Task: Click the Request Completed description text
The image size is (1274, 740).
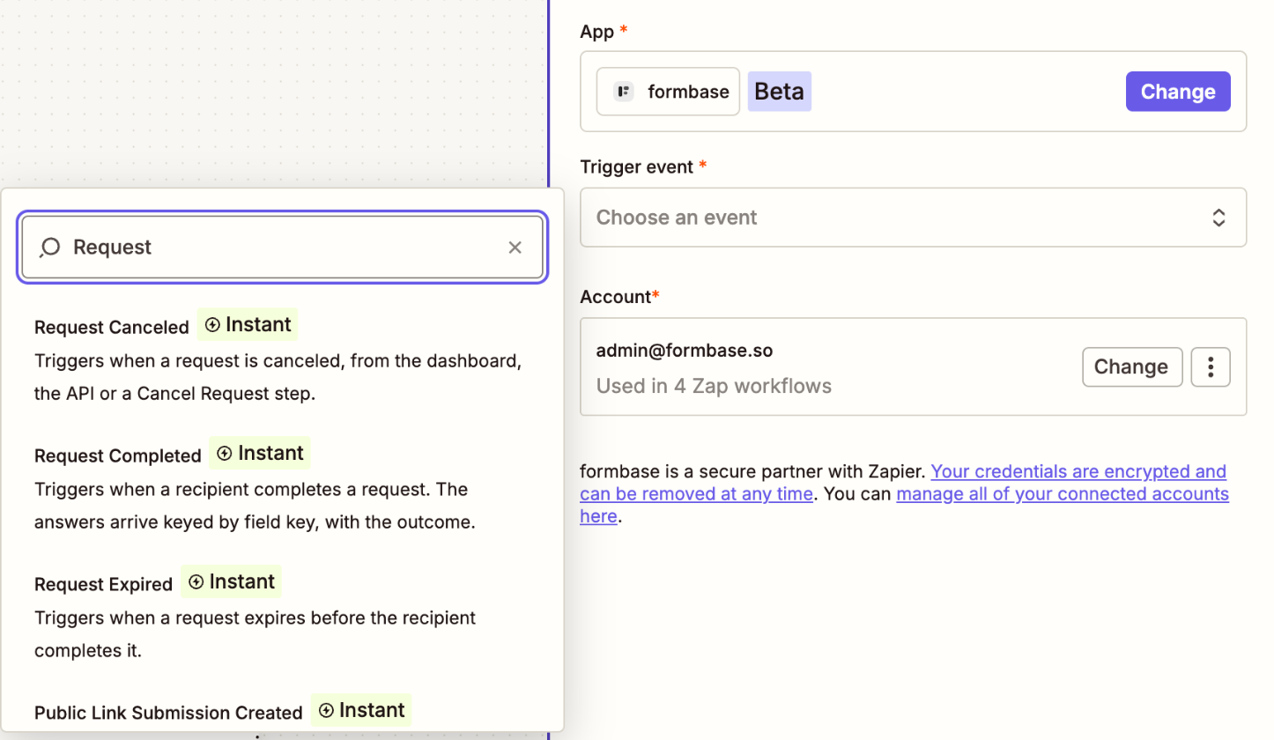Action: 255,506
